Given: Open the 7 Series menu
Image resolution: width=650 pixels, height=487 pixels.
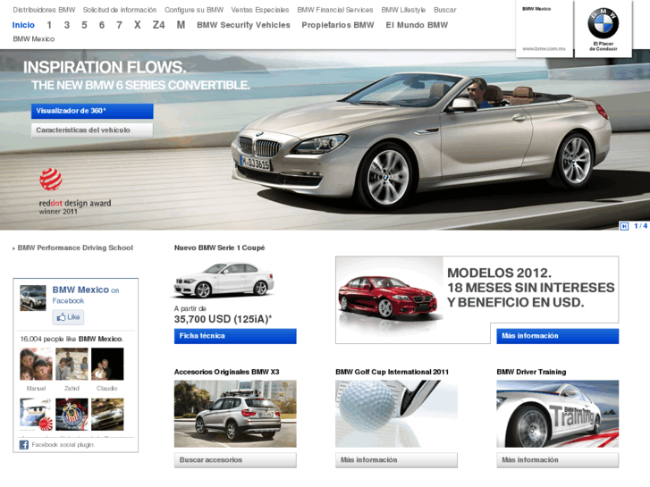Looking at the screenshot, I should pyautogui.click(x=120, y=25).
